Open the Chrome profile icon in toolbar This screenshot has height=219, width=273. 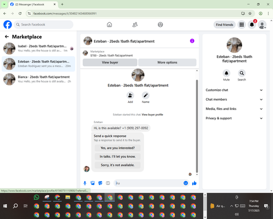[x=260, y=14]
